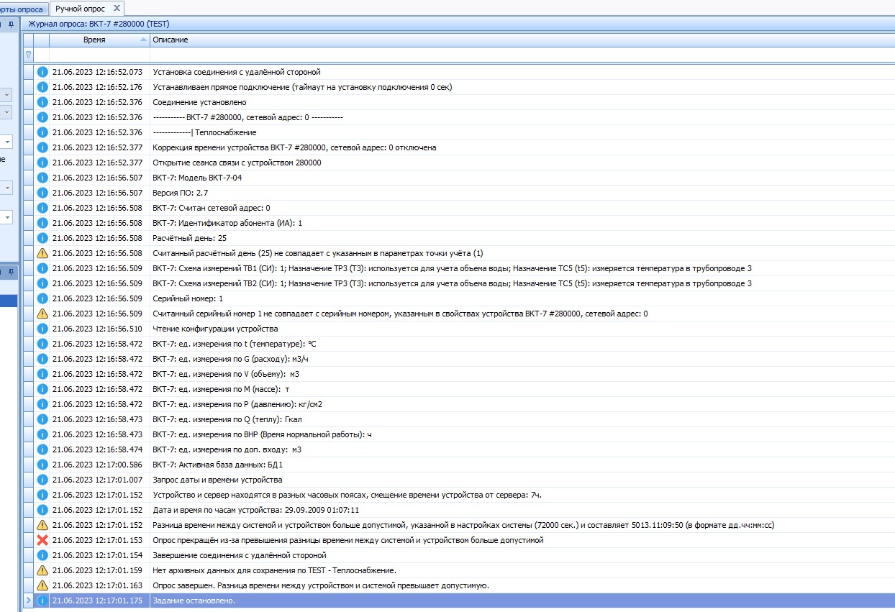
Task: Open the third dropdown arrow in left panel
Action: tap(7, 142)
